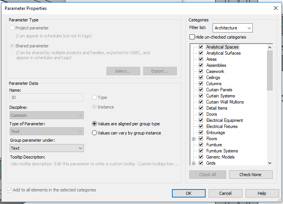This screenshot has height=204, width=283.
Task: Select Values are aligned per group type
Action: pyautogui.click(x=95, y=124)
